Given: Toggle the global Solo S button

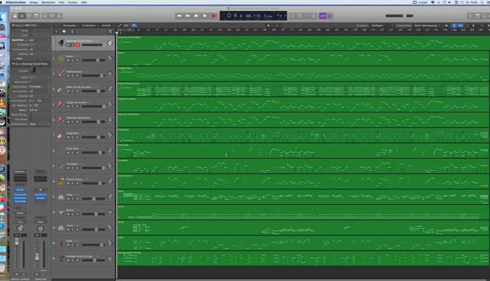Looking at the screenshot, I should (72, 32).
